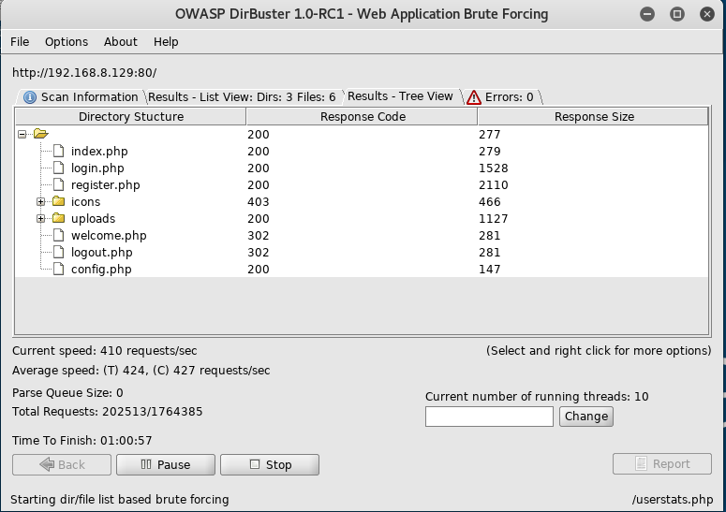Image resolution: width=726 pixels, height=512 pixels.
Task: Click the blue info icon on Scan Information tab
Action: click(30, 97)
